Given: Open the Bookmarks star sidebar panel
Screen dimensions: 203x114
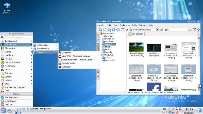Looking at the screenshot, I should [98, 35].
